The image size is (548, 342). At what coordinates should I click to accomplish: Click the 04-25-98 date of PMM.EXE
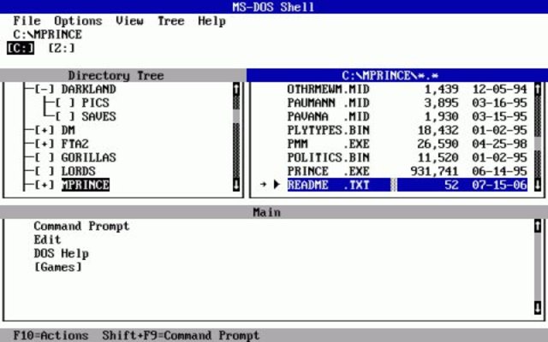point(499,144)
